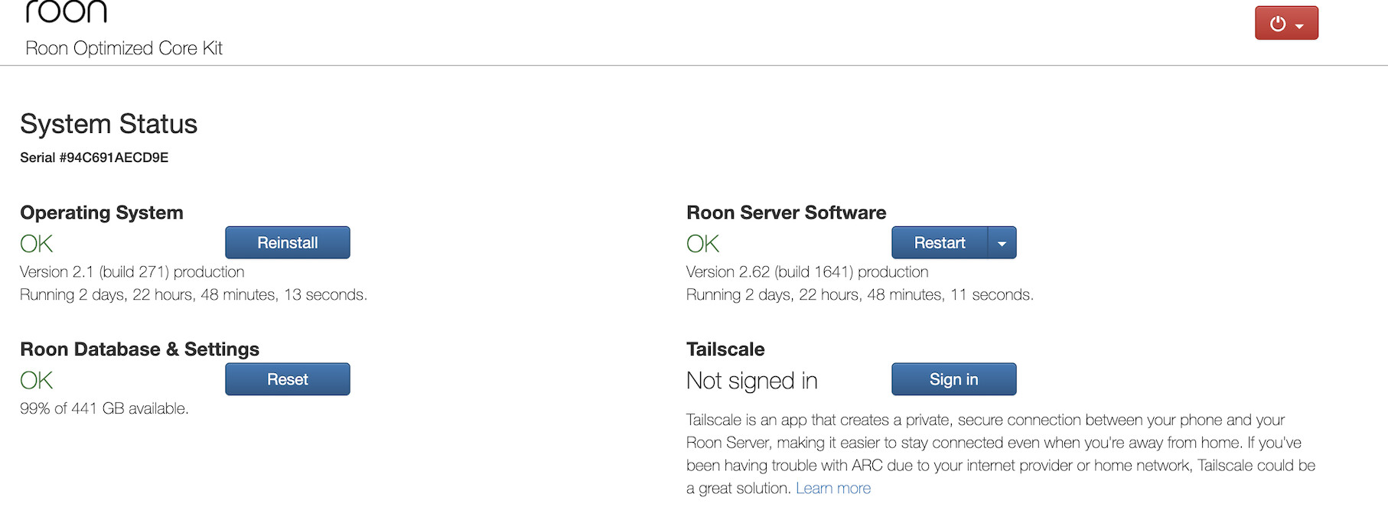Open the Tailscale Learn more link
This screenshot has height=523, width=1388.
pyautogui.click(x=833, y=488)
